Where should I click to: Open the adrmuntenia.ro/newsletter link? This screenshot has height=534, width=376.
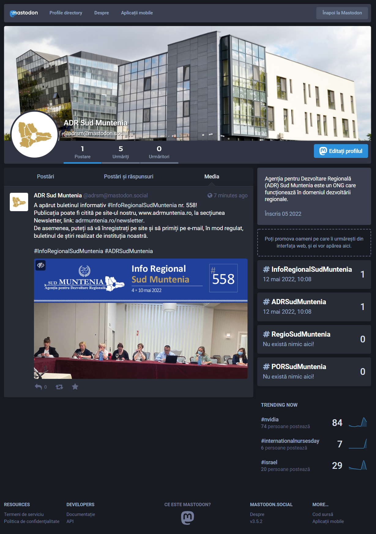(109, 220)
